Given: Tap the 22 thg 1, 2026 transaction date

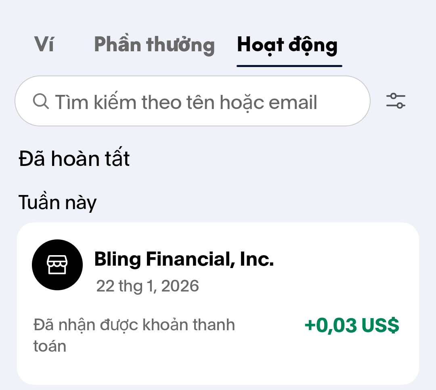Looking at the screenshot, I should tap(147, 286).
